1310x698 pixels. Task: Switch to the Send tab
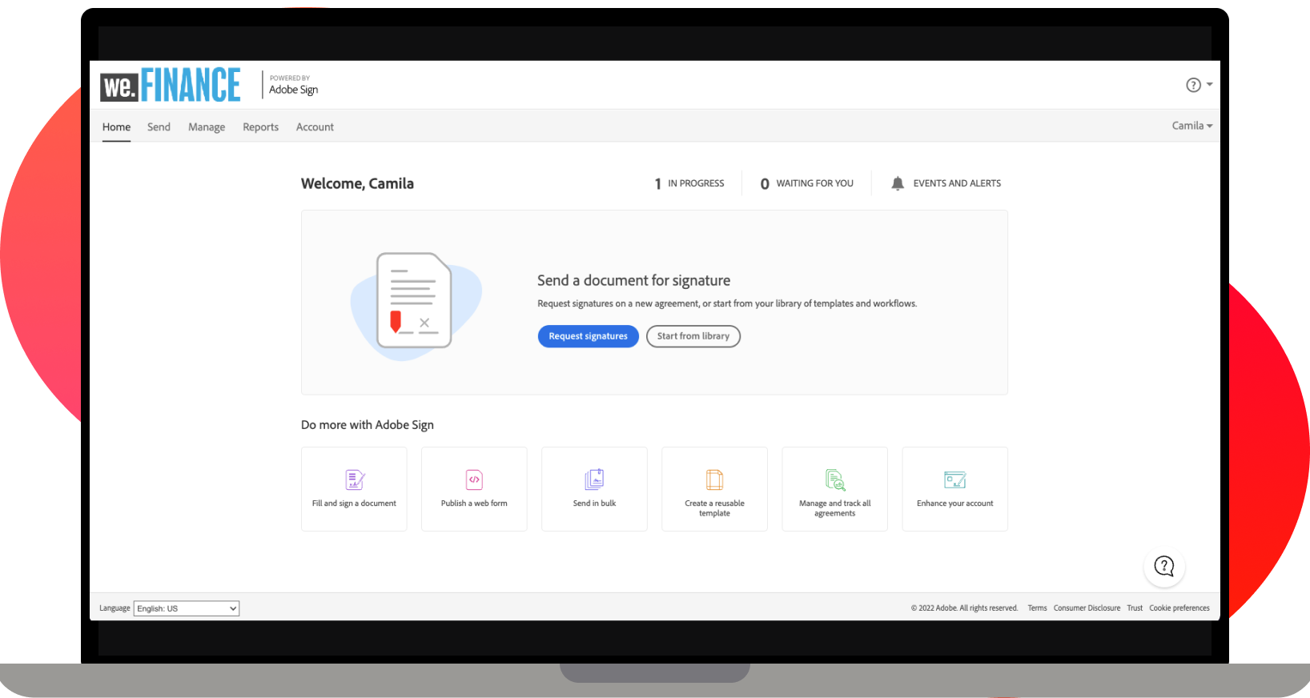[x=159, y=127]
